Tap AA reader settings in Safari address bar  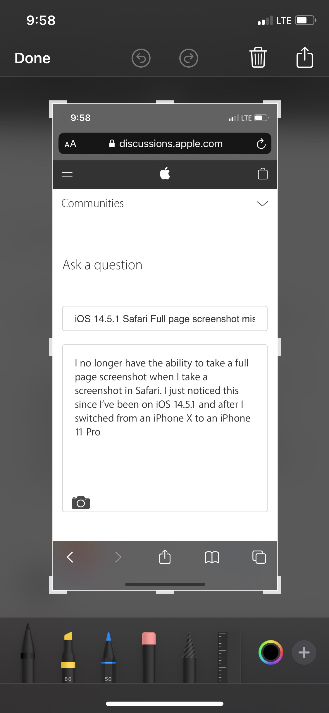point(70,144)
